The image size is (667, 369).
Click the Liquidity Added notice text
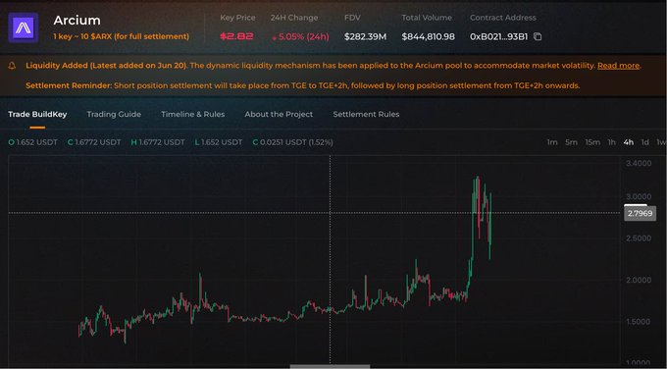coord(333,66)
